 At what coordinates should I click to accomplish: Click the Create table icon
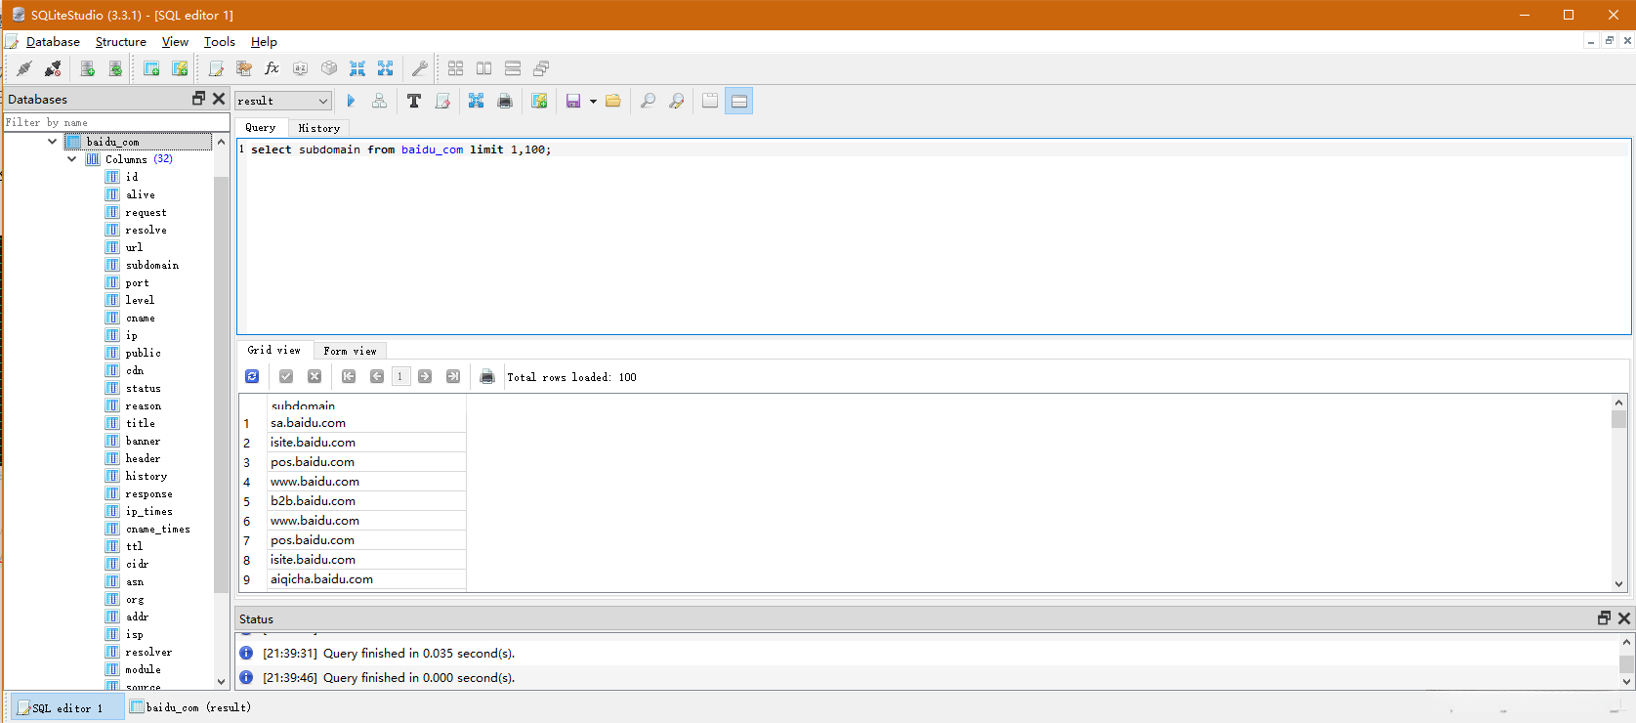[151, 68]
